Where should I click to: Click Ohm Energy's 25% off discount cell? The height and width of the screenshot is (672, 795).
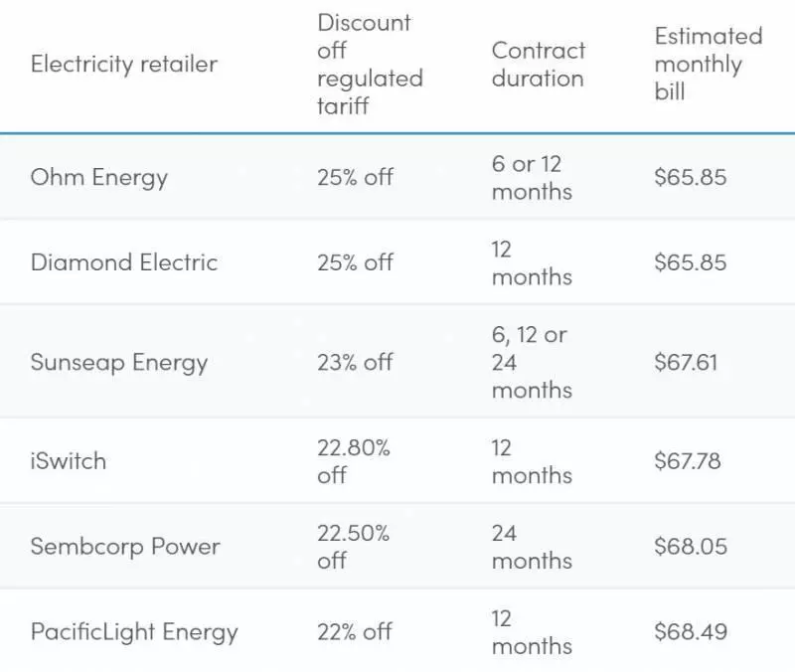pos(355,178)
